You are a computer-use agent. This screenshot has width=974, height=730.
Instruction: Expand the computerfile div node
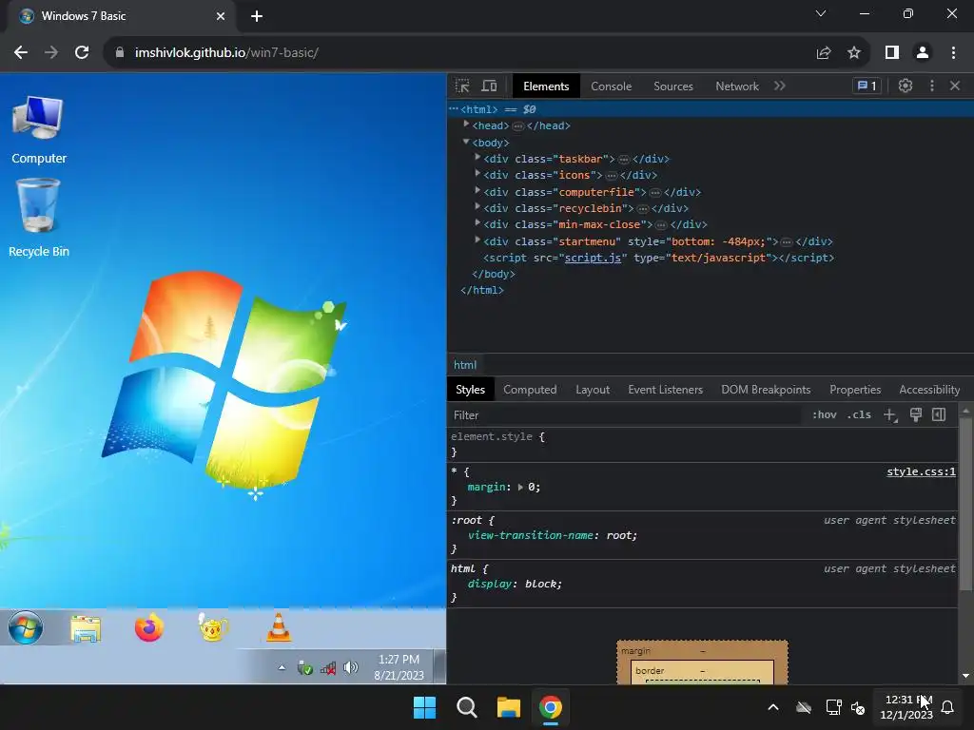click(x=477, y=190)
